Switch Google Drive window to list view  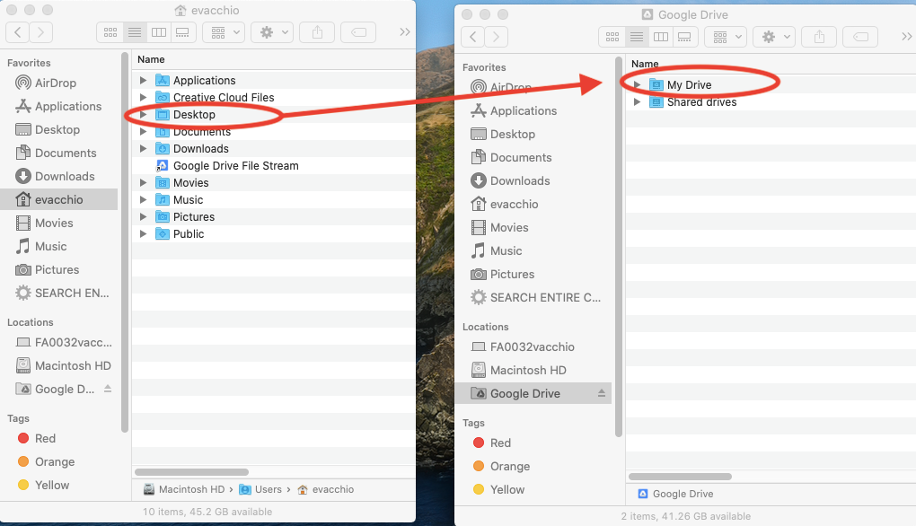click(636, 37)
